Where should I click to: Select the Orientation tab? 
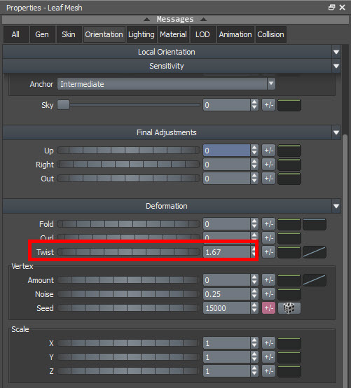(x=104, y=34)
